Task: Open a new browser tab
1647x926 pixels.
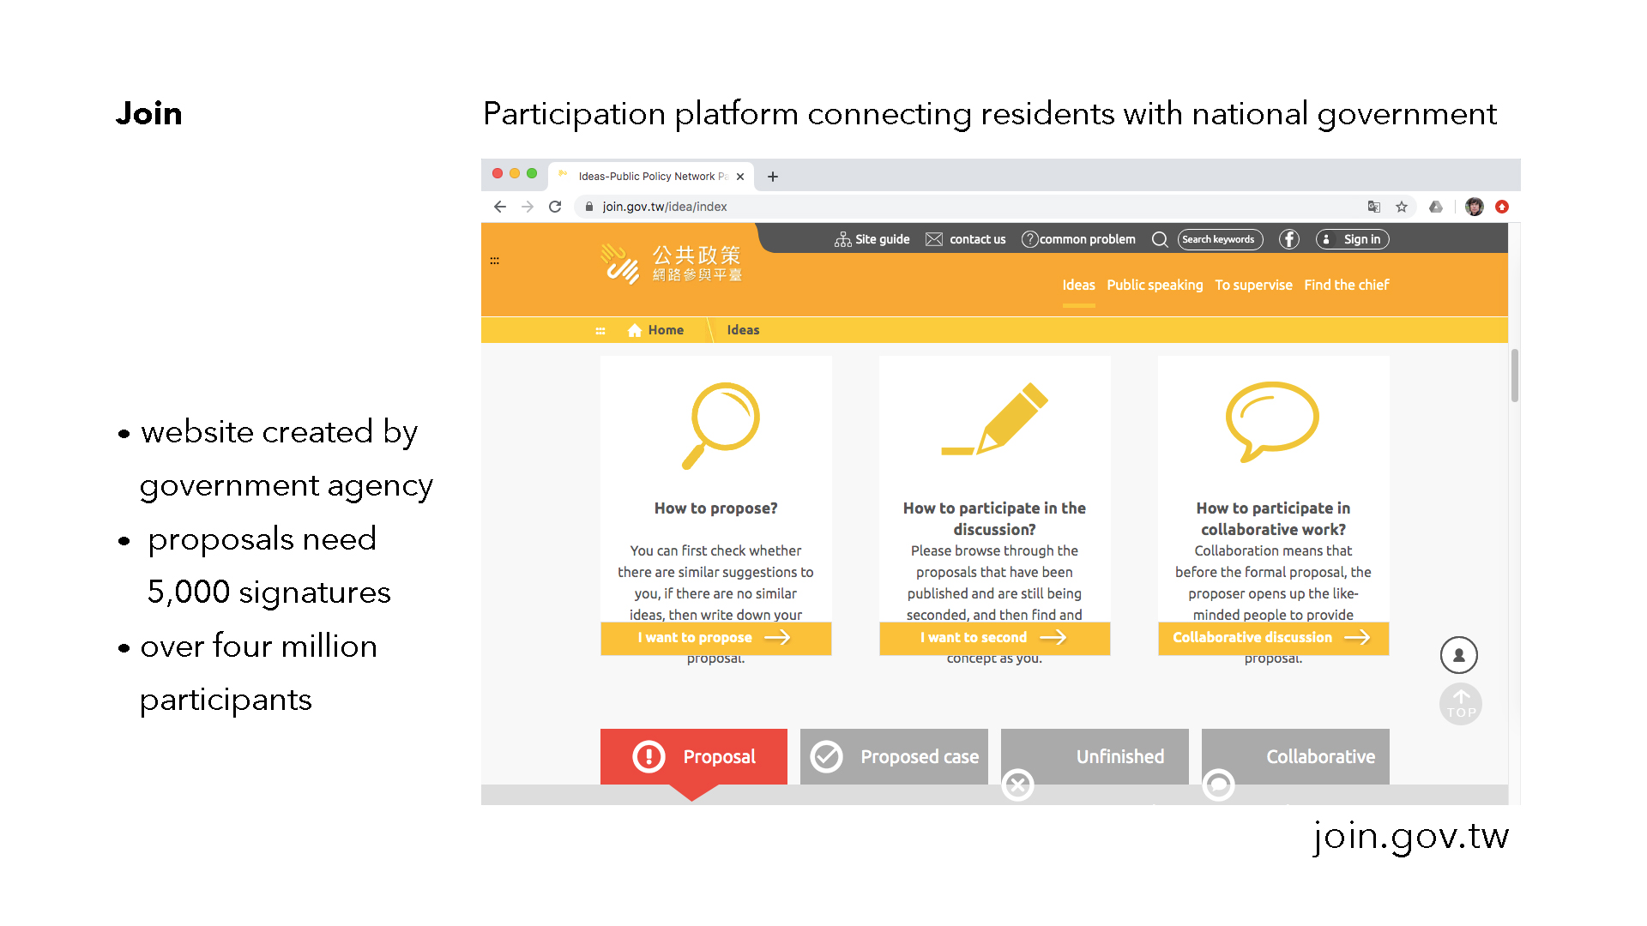Action: click(773, 177)
